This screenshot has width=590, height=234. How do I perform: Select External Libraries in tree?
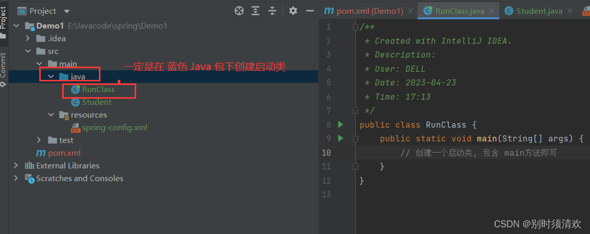point(68,165)
